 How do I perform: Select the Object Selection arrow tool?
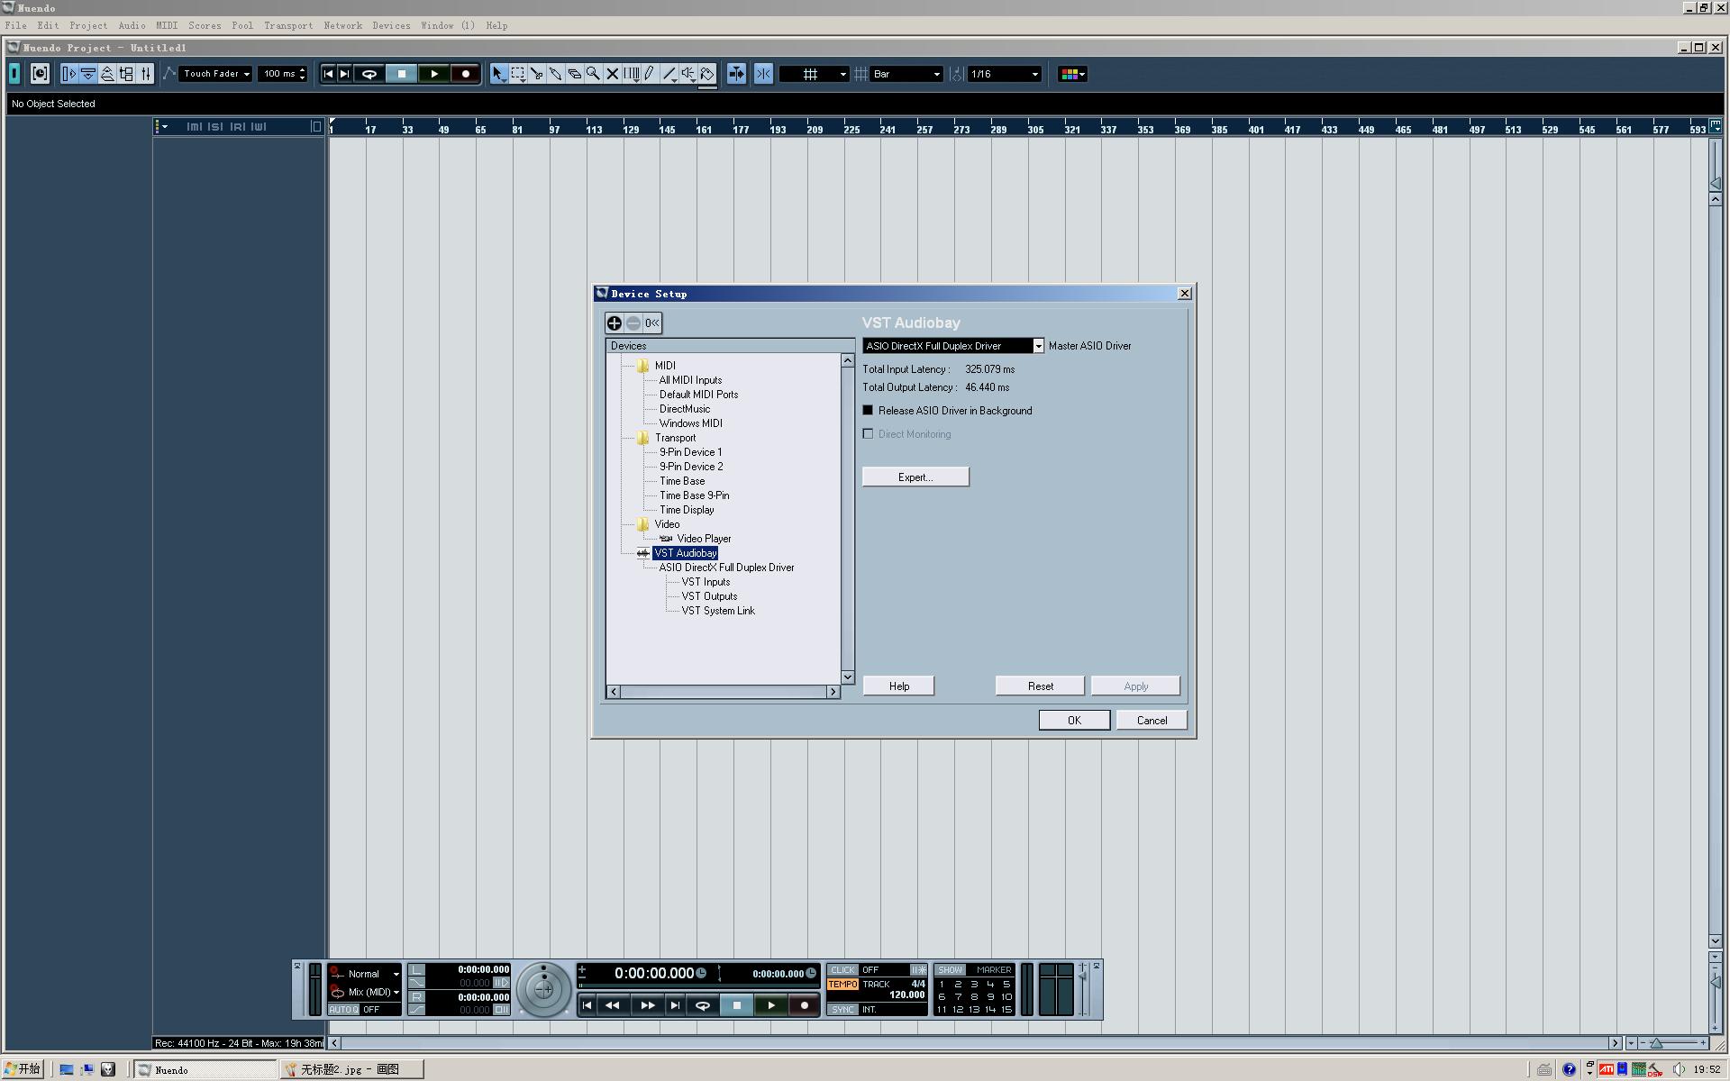[x=498, y=74]
